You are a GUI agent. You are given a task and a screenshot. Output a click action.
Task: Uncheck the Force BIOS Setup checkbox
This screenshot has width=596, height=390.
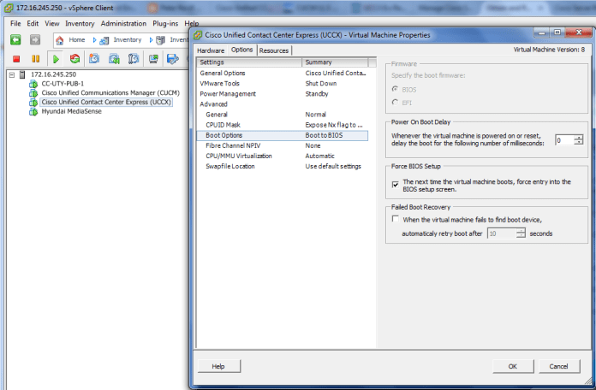[x=395, y=184]
